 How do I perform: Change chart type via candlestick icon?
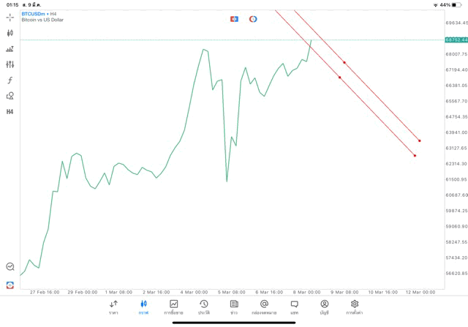[10, 33]
